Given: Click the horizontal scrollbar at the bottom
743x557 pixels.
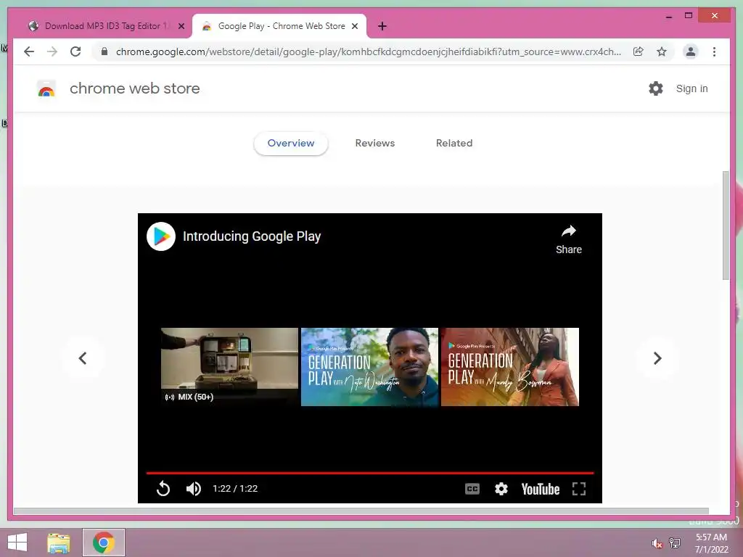Looking at the screenshot, I should tap(361, 511).
